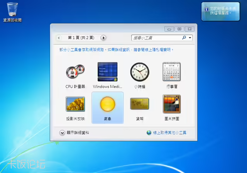Click the 第 1 頁 (共 2 頁) page label
247x173 pixels.
[x=81, y=38]
